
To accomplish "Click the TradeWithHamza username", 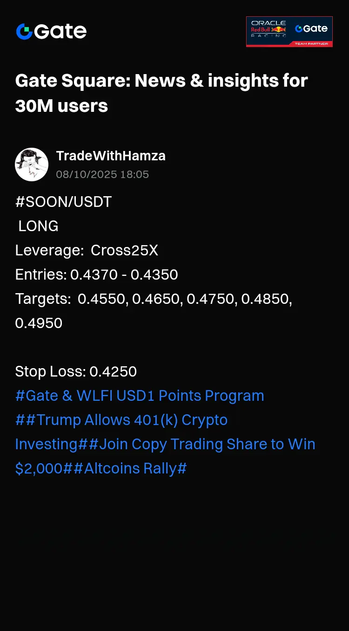I will (111, 156).
